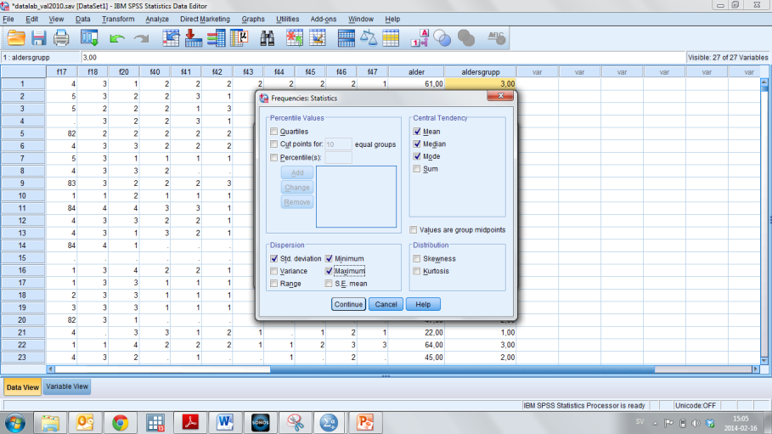Check the Skewness checkbox
The image size is (772, 434).
[417, 259]
